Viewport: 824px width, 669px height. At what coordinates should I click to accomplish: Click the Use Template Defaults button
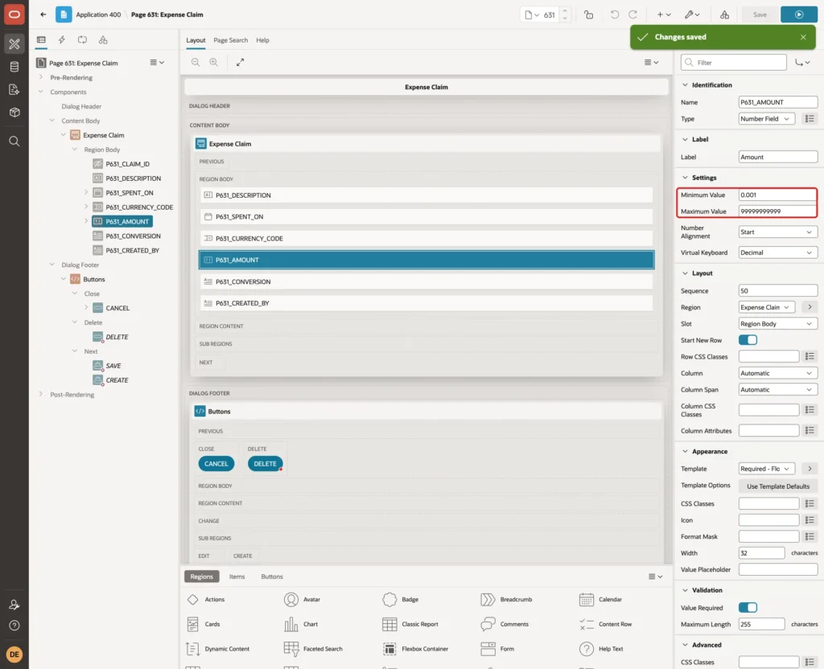tap(778, 486)
